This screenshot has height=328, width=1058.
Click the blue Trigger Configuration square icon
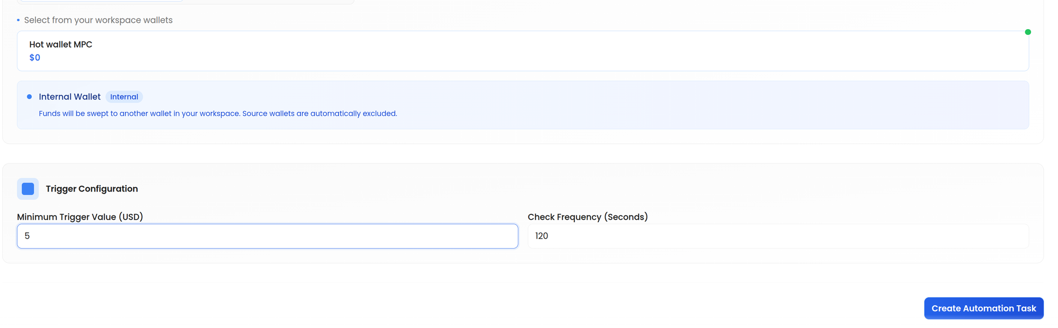pos(28,189)
